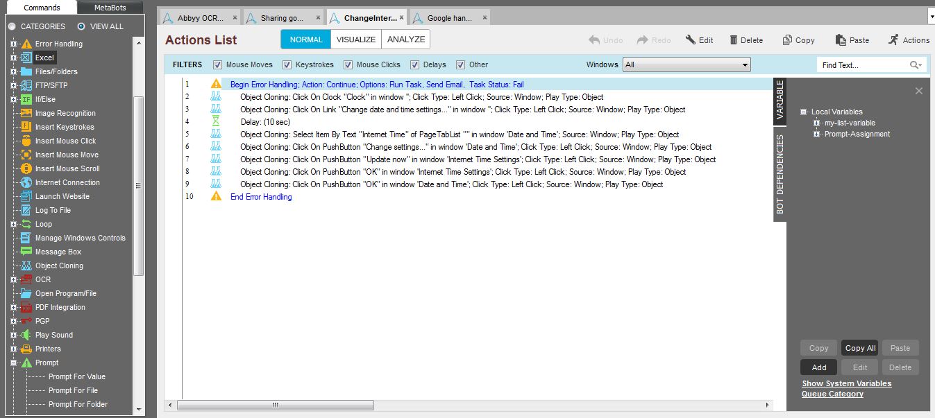Open the Actions running-man icon
This screenshot has height=418, width=935.
tap(893, 40)
